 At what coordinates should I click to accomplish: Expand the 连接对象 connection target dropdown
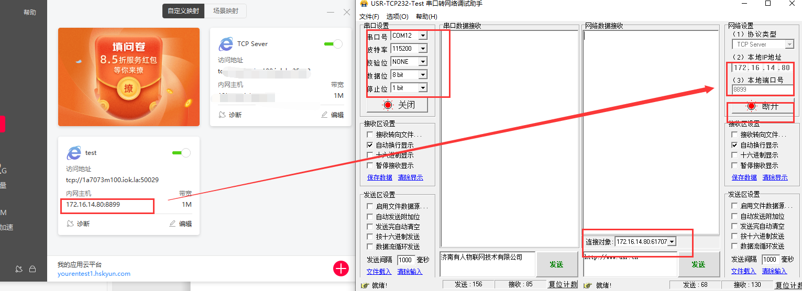click(x=672, y=241)
